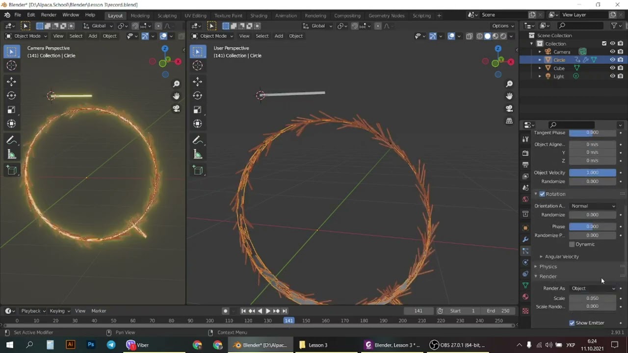Toggle X-ray in the right viewport header
Image resolution: width=628 pixels, height=353 pixels.
tap(470, 36)
